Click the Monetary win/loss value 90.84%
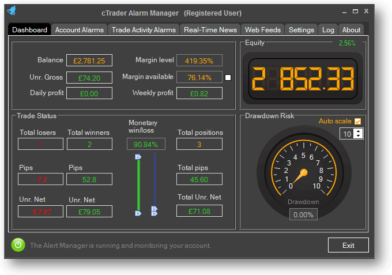The height and width of the screenshot is (275, 392). click(x=146, y=144)
